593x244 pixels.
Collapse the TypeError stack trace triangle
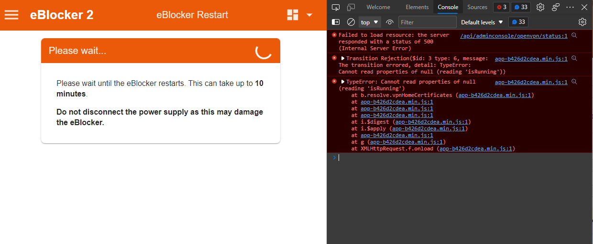pos(343,82)
